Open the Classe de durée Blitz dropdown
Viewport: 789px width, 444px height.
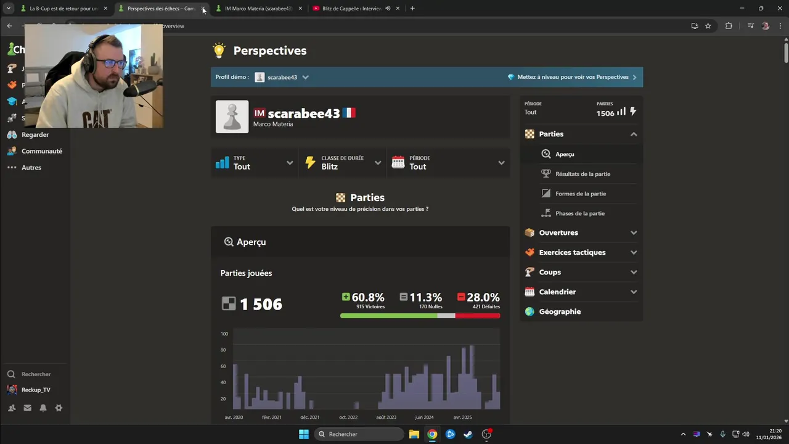(x=343, y=163)
